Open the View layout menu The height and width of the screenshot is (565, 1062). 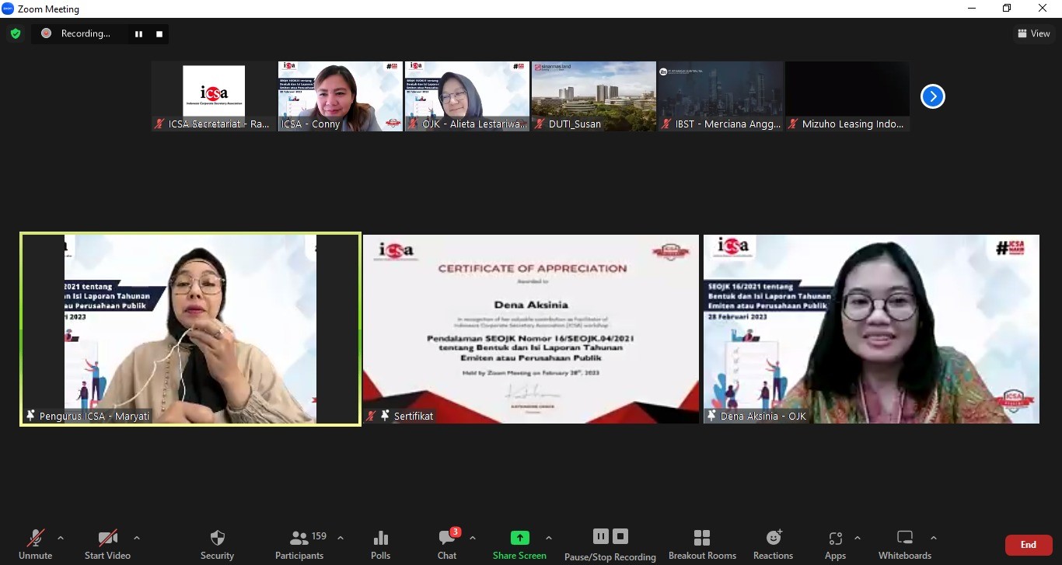(x=1034, y=33)
